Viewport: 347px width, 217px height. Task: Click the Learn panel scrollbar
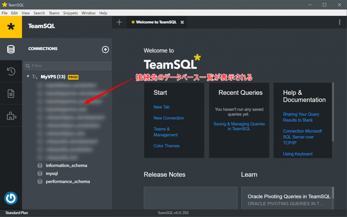[x=333, y=193]
